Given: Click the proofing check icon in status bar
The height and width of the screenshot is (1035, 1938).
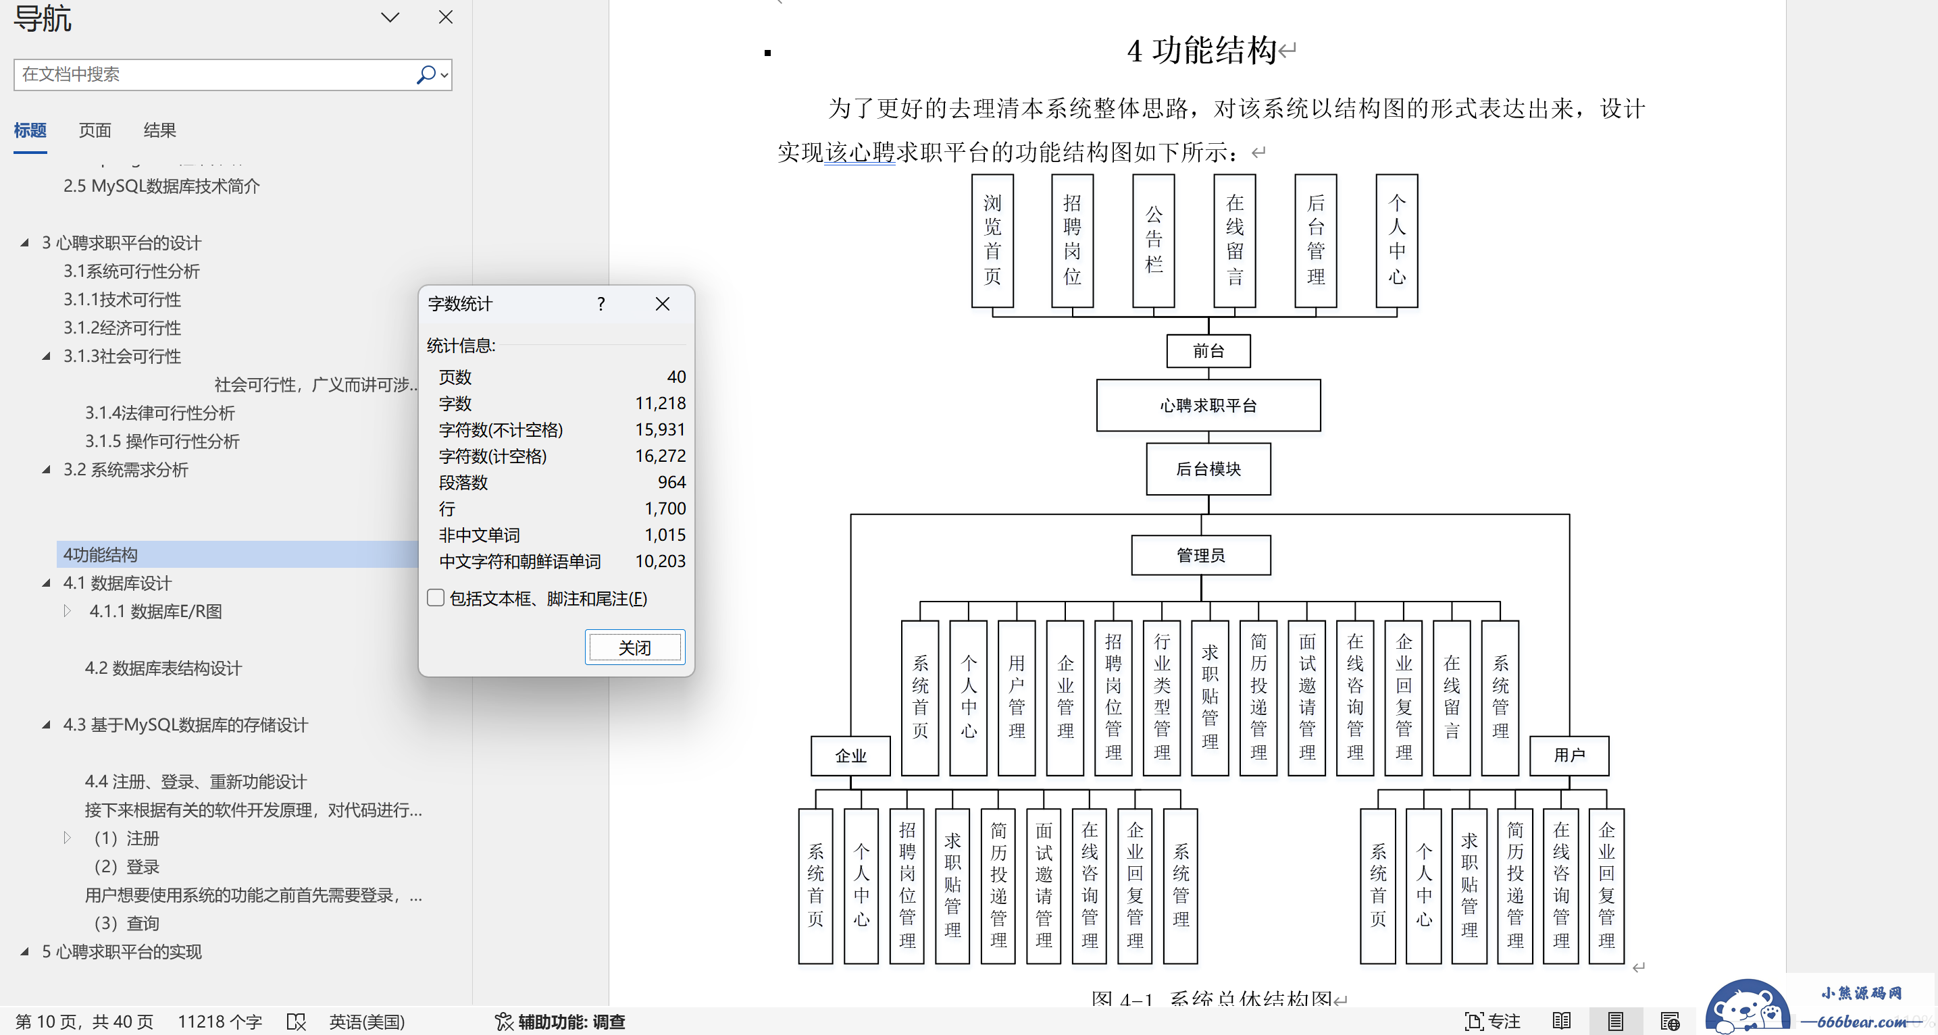Looking at the screenshot, I should coord(297,1021).
